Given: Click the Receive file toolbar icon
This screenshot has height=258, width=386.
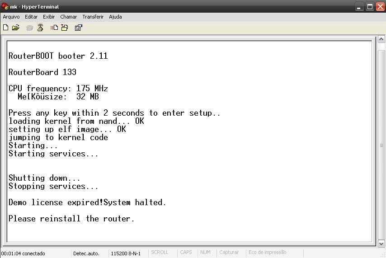Looking at the screenshot, I should (x=65, y=28).
